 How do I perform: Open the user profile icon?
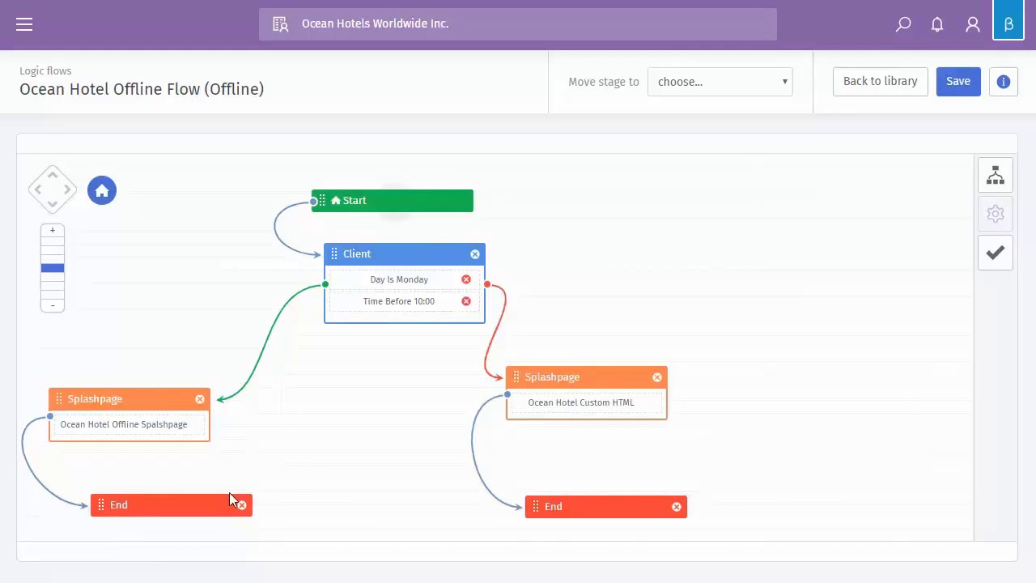click(973, 24)
